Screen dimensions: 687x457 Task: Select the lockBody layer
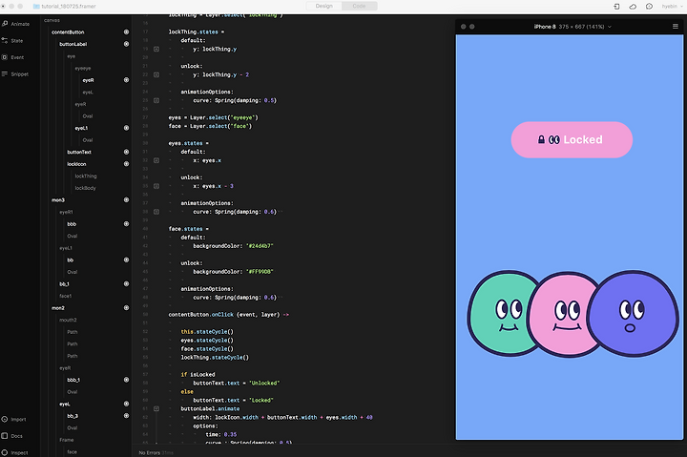(85, 188)
